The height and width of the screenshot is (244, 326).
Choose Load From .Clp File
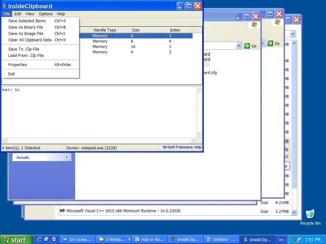click(40, 56)
